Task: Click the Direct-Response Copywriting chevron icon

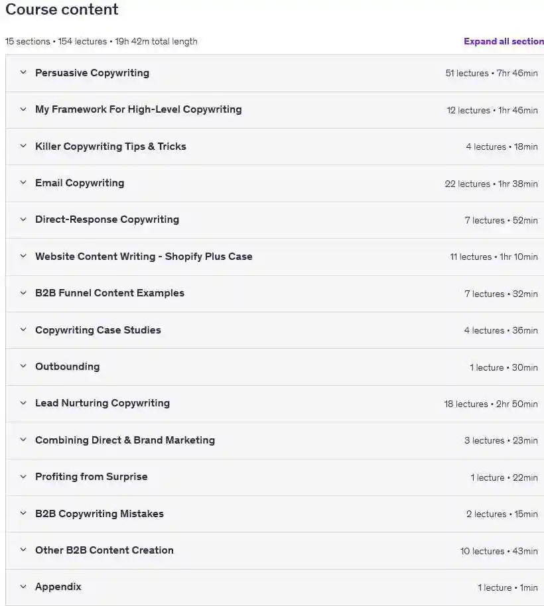Action: 23,219
